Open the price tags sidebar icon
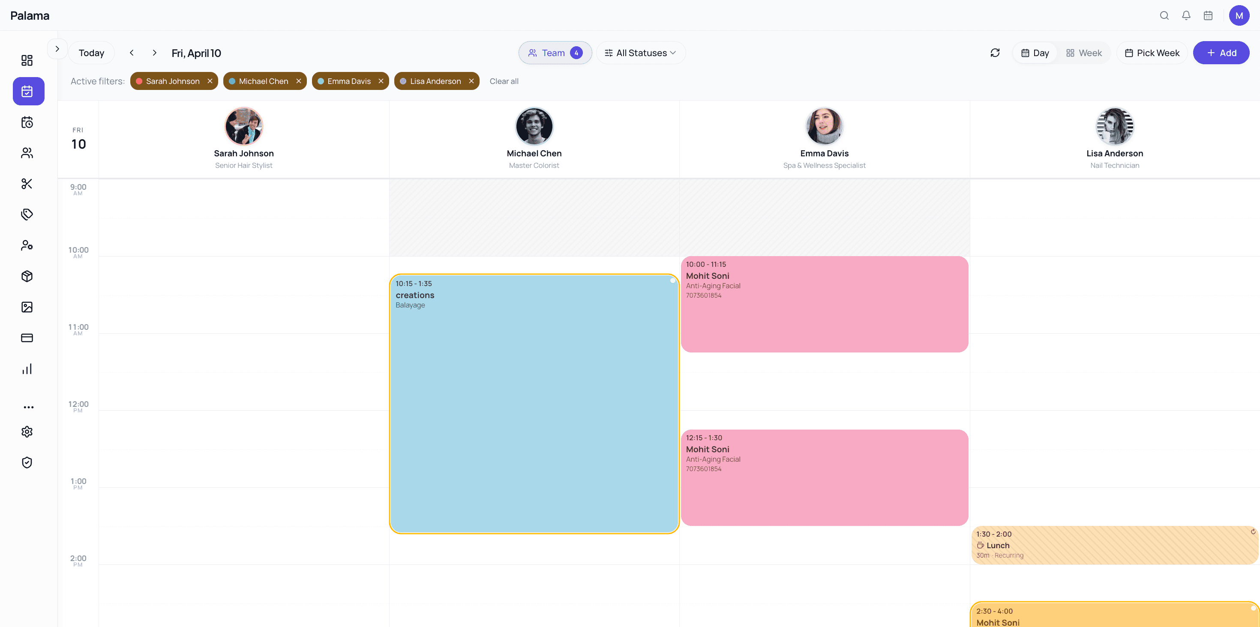This screenshot has height=627, width=1260. 27,215
